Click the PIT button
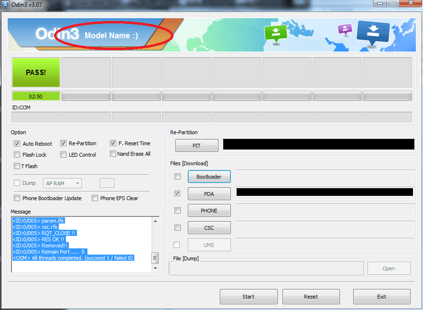 pyautogui.click(x=196, y=146)
